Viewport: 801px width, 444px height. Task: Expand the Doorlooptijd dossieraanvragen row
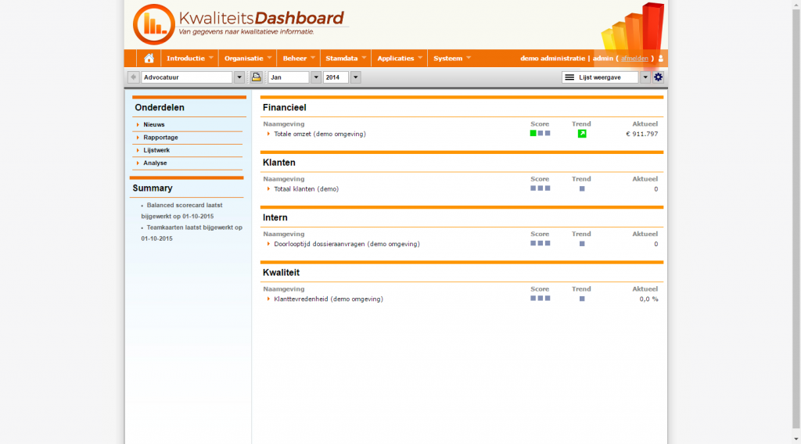click(x=347, y=244)
